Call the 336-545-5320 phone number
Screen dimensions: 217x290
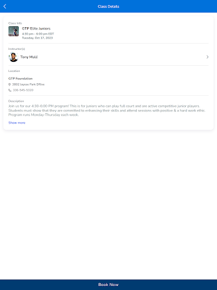tap(23, 90)
